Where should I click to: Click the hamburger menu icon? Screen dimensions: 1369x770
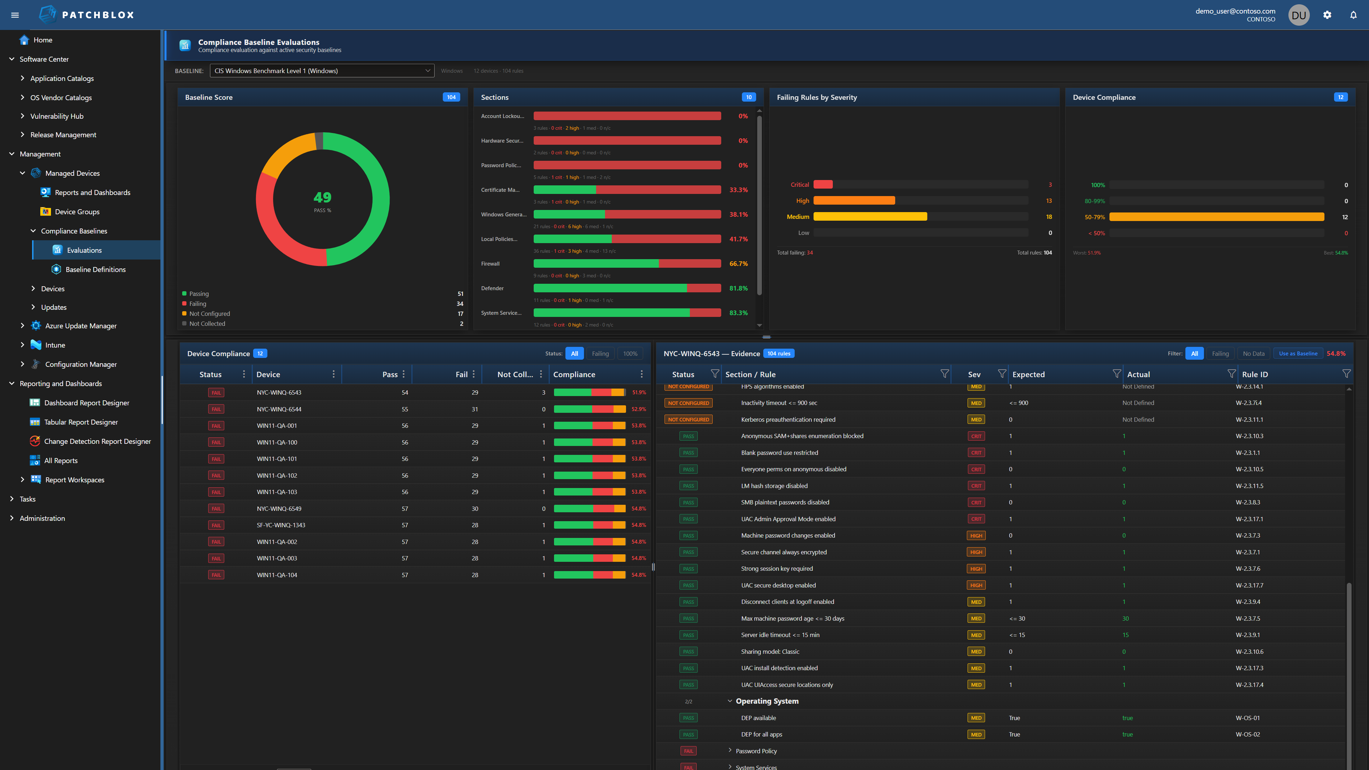click(x=15, y=14)
